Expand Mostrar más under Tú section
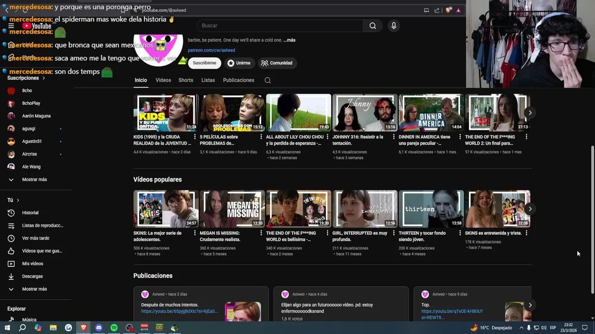Viewport: 595px width, 334px height. click(36, 289)
